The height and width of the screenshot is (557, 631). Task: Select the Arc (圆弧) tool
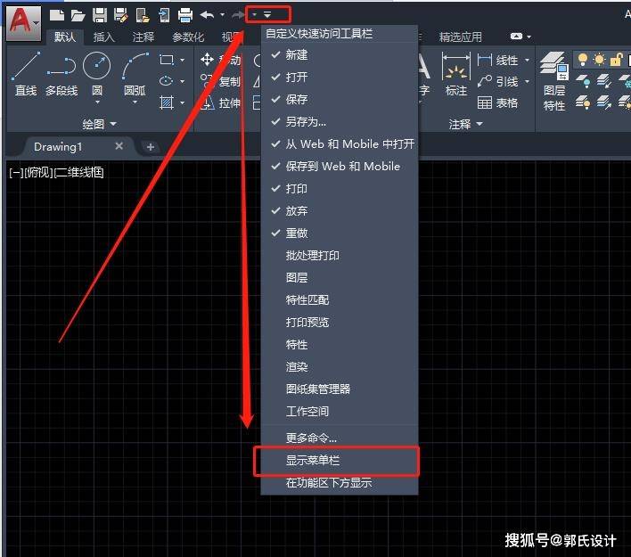pos(135,73)
